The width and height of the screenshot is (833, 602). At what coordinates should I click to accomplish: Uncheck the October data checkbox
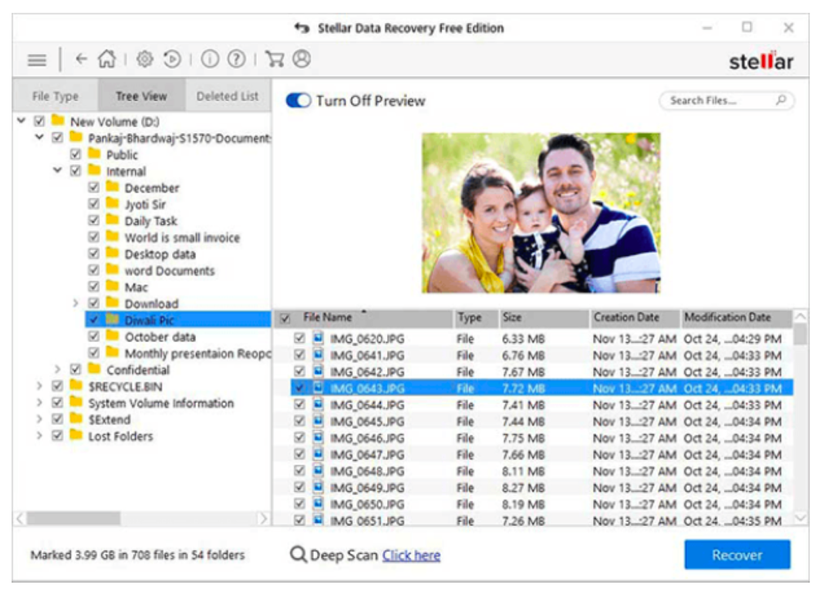coord(93,336)
